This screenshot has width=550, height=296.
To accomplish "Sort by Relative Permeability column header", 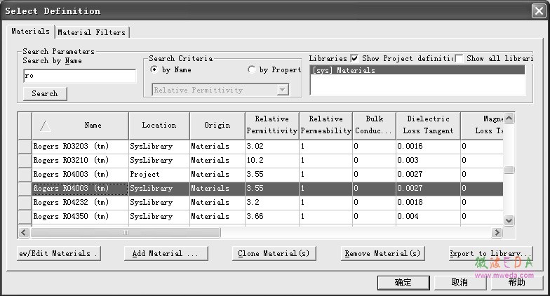I will click(326, 126).
